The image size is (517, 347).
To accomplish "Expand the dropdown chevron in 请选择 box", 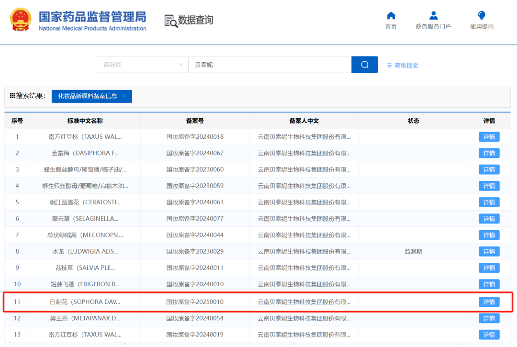I will pos(180,65).
